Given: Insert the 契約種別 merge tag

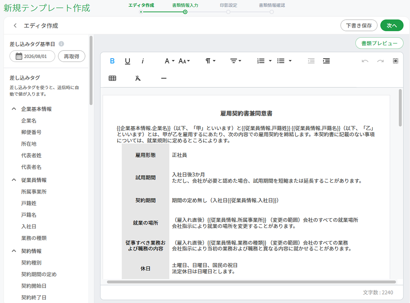Looking at the screenshot, I should [x=31, y=263].
